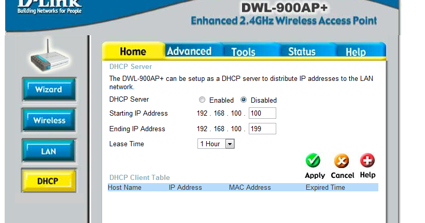
Task: Select the DHCP sidebar button
Action: click(49, 180)
